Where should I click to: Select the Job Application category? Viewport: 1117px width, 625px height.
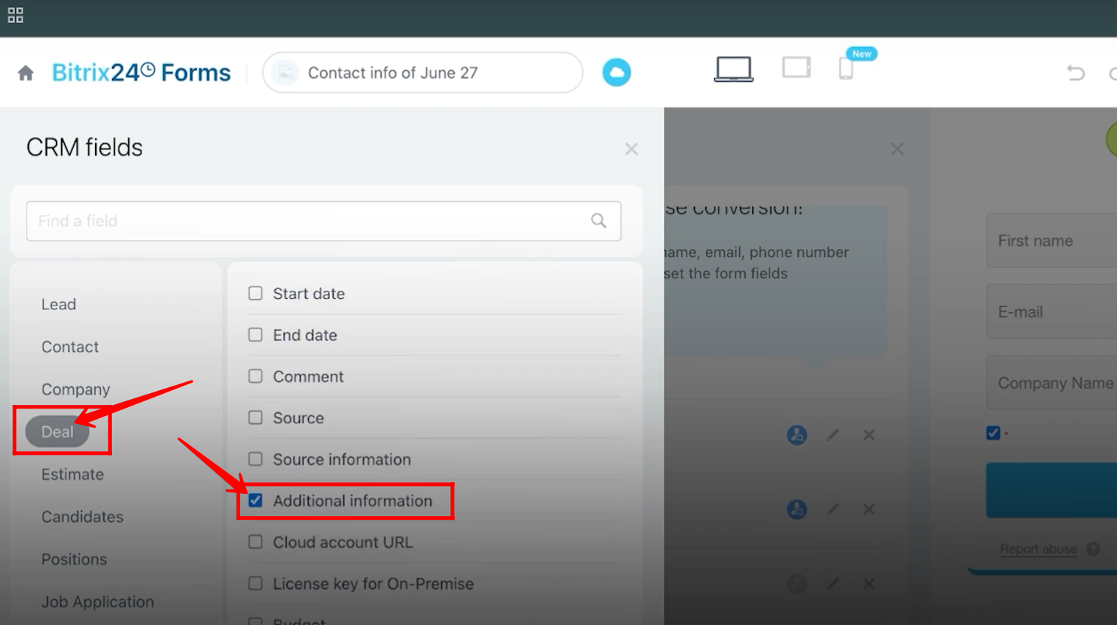point(98,601)
